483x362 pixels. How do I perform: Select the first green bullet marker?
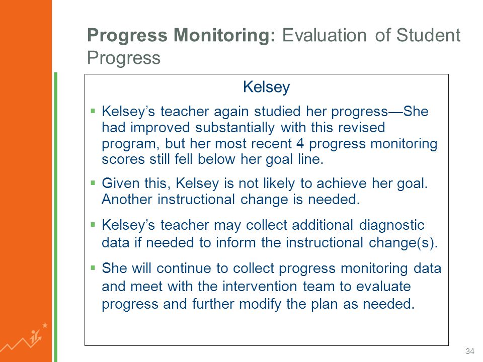coord(93,111)
